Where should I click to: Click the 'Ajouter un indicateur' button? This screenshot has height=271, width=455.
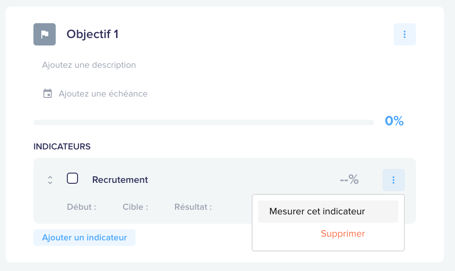click(84, 238)
